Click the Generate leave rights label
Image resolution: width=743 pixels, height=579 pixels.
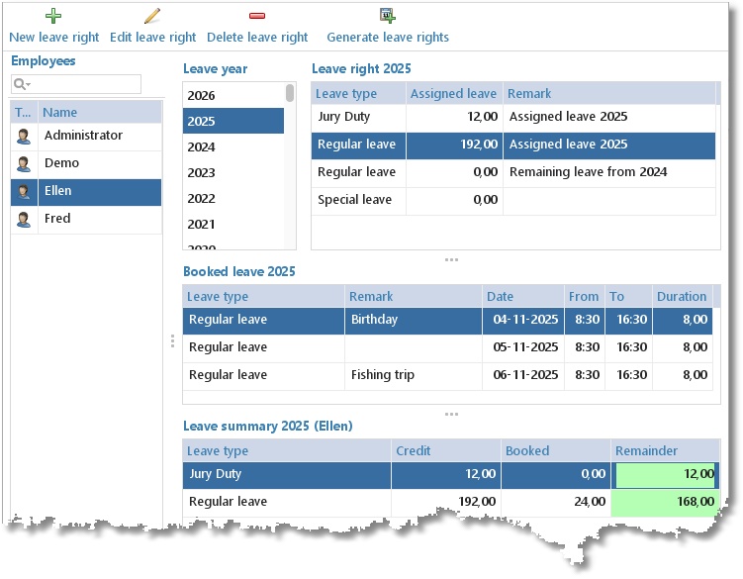388,37
